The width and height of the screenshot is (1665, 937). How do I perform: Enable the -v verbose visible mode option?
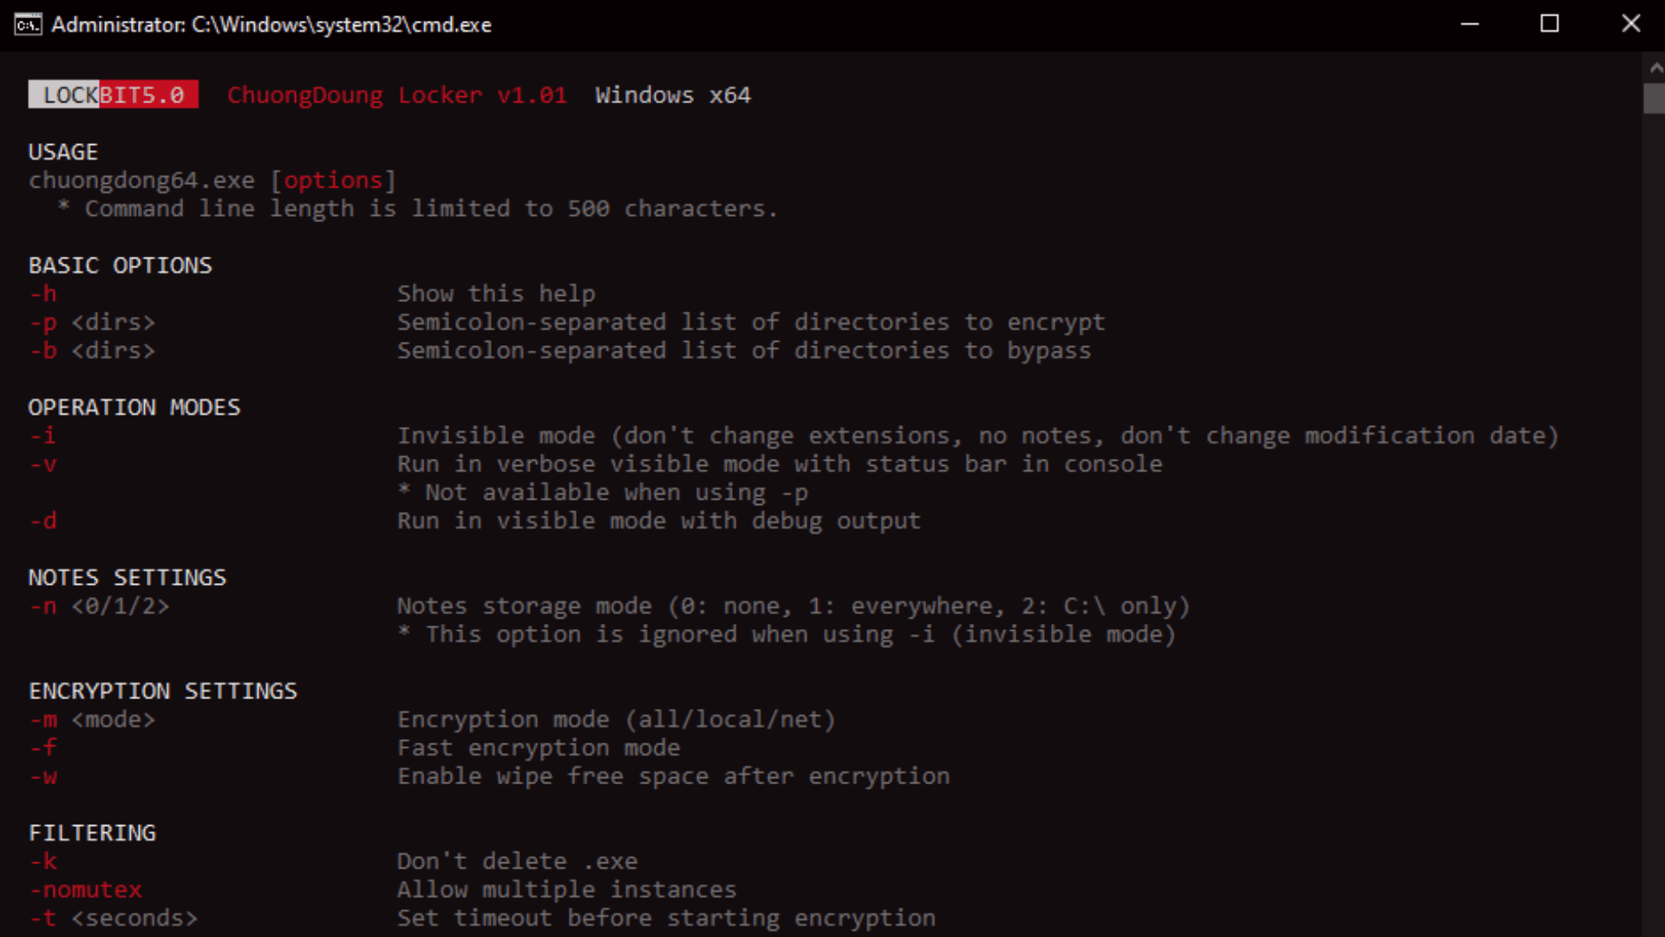(42, 464)
